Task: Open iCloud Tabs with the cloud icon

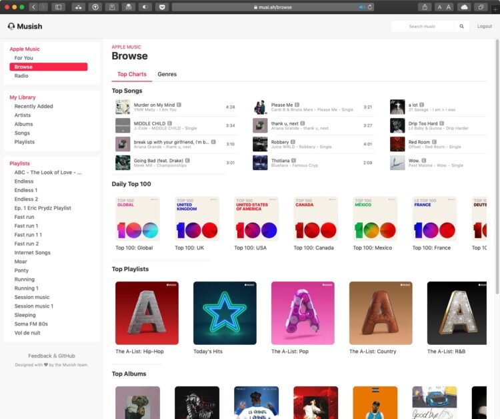Action: [464, 7]
